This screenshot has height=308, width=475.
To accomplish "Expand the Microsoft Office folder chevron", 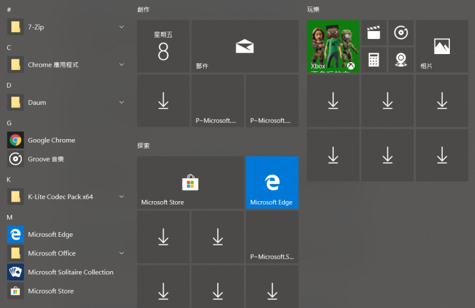I will (x=121, y=253).
